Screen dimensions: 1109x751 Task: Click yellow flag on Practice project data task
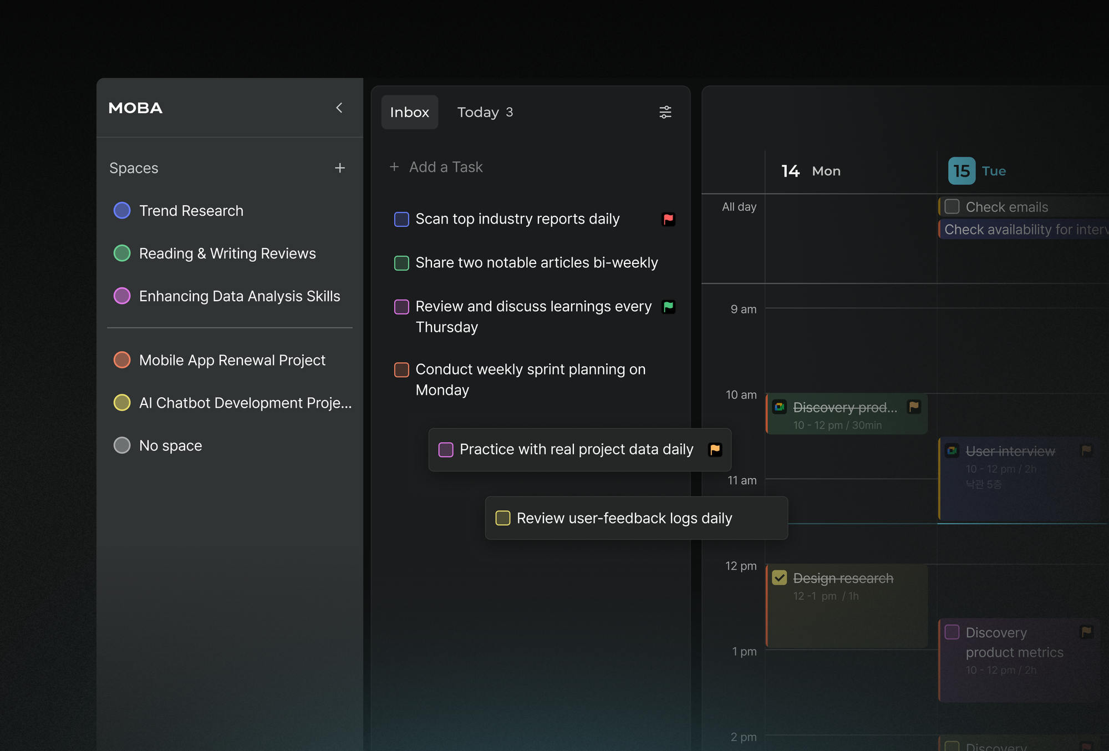point(715,449)
